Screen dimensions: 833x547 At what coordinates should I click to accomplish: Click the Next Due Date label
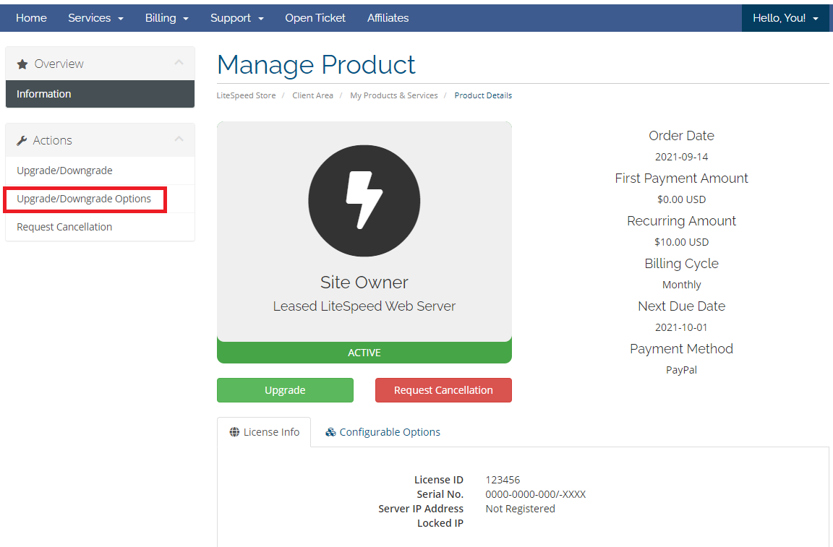(x=682, y=306)
